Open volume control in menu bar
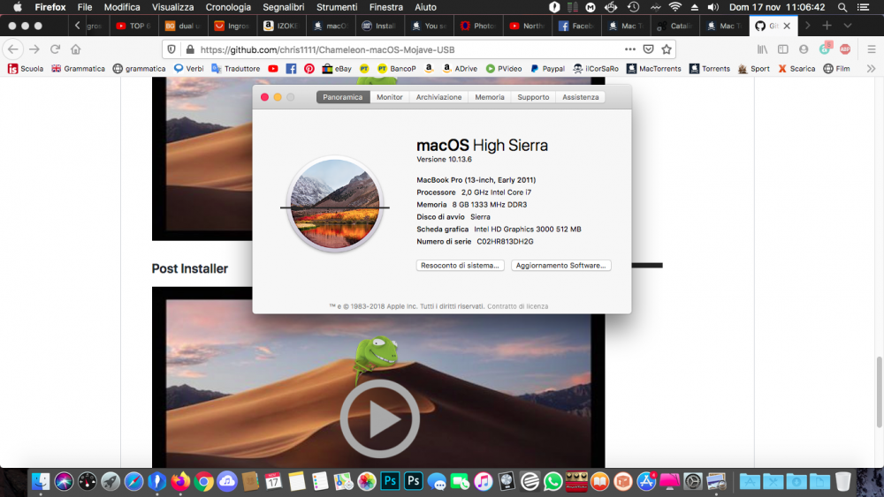Screen dimensions: 884x497 pyautogui.click(x=713, y=7)
